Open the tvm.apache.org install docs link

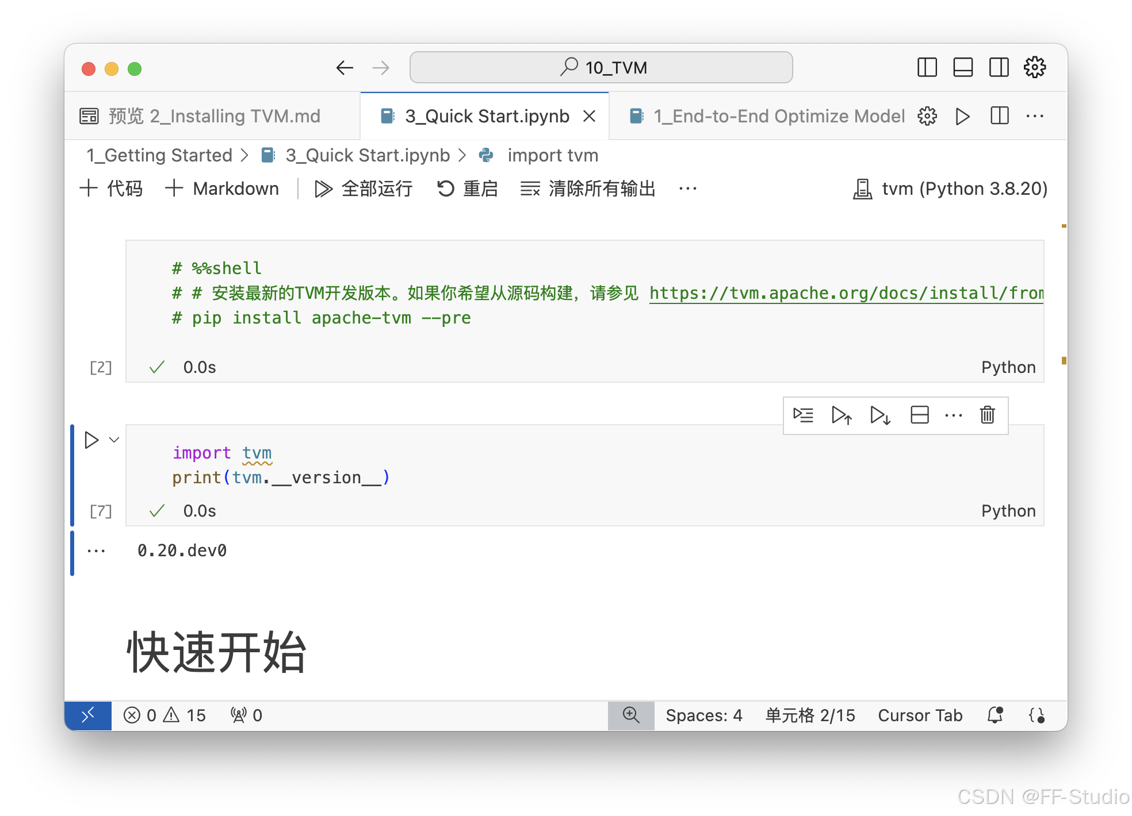pos(846,293)
